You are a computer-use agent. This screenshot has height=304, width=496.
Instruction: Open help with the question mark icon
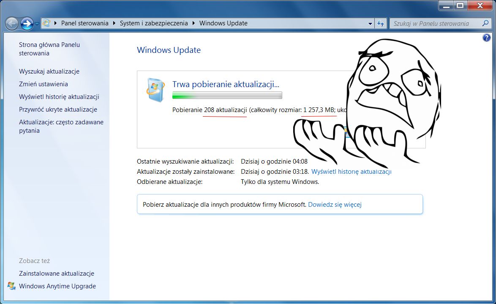[487, 38]
